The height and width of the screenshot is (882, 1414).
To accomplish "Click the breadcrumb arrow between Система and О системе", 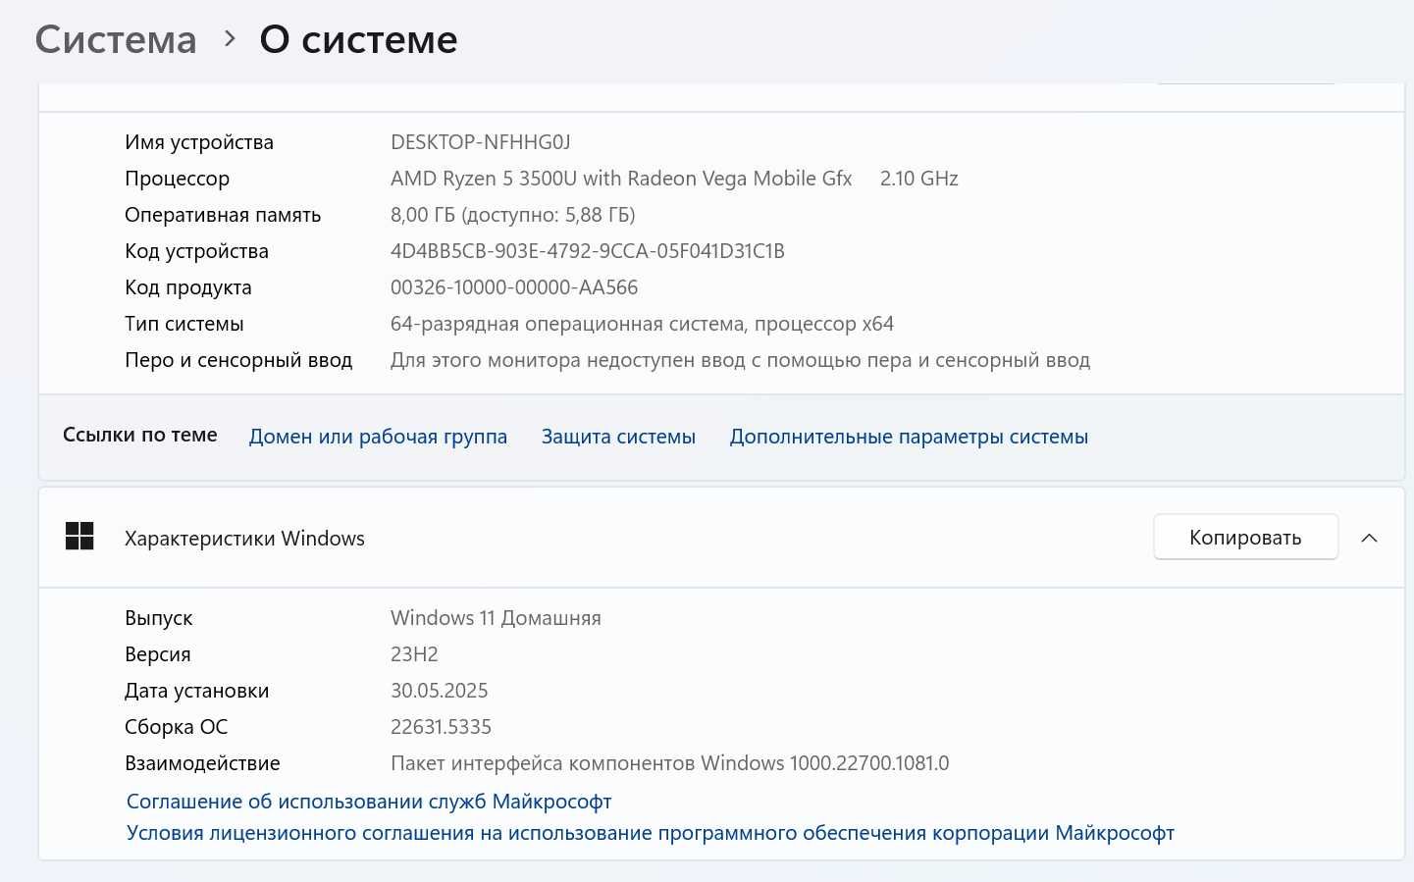I will [x=230, y=39].
